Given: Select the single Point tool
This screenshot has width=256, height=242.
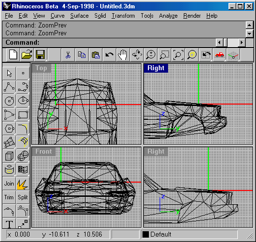Looking at the screenshot, I should (x=23, y=73).
